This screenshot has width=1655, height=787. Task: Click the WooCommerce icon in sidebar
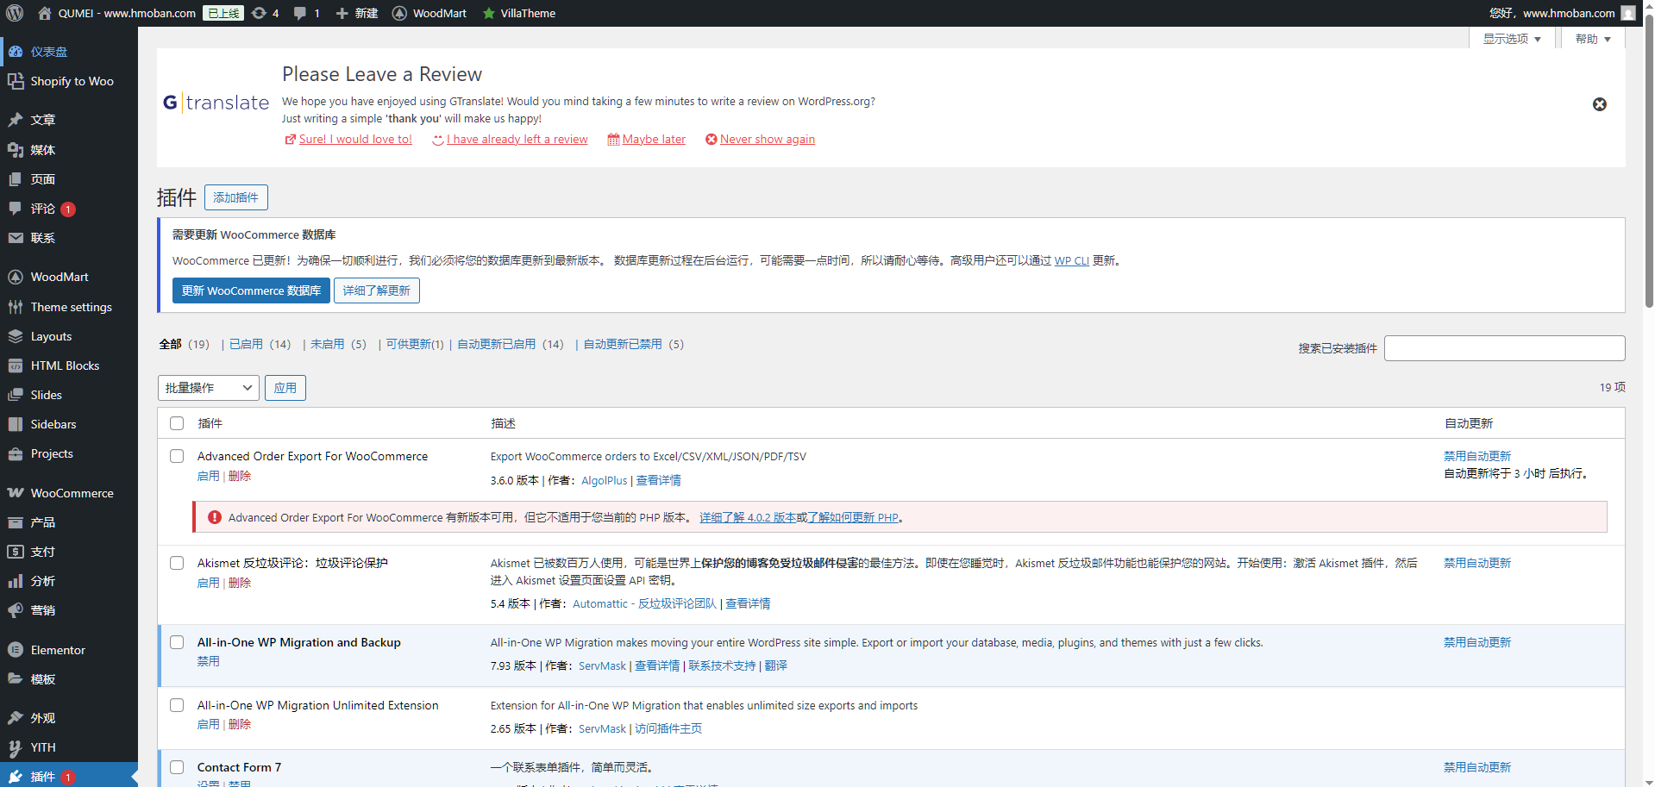16,493
